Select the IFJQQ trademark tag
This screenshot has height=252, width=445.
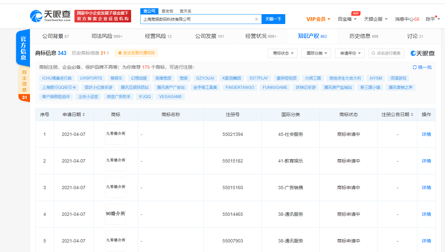tap(145, 97)
